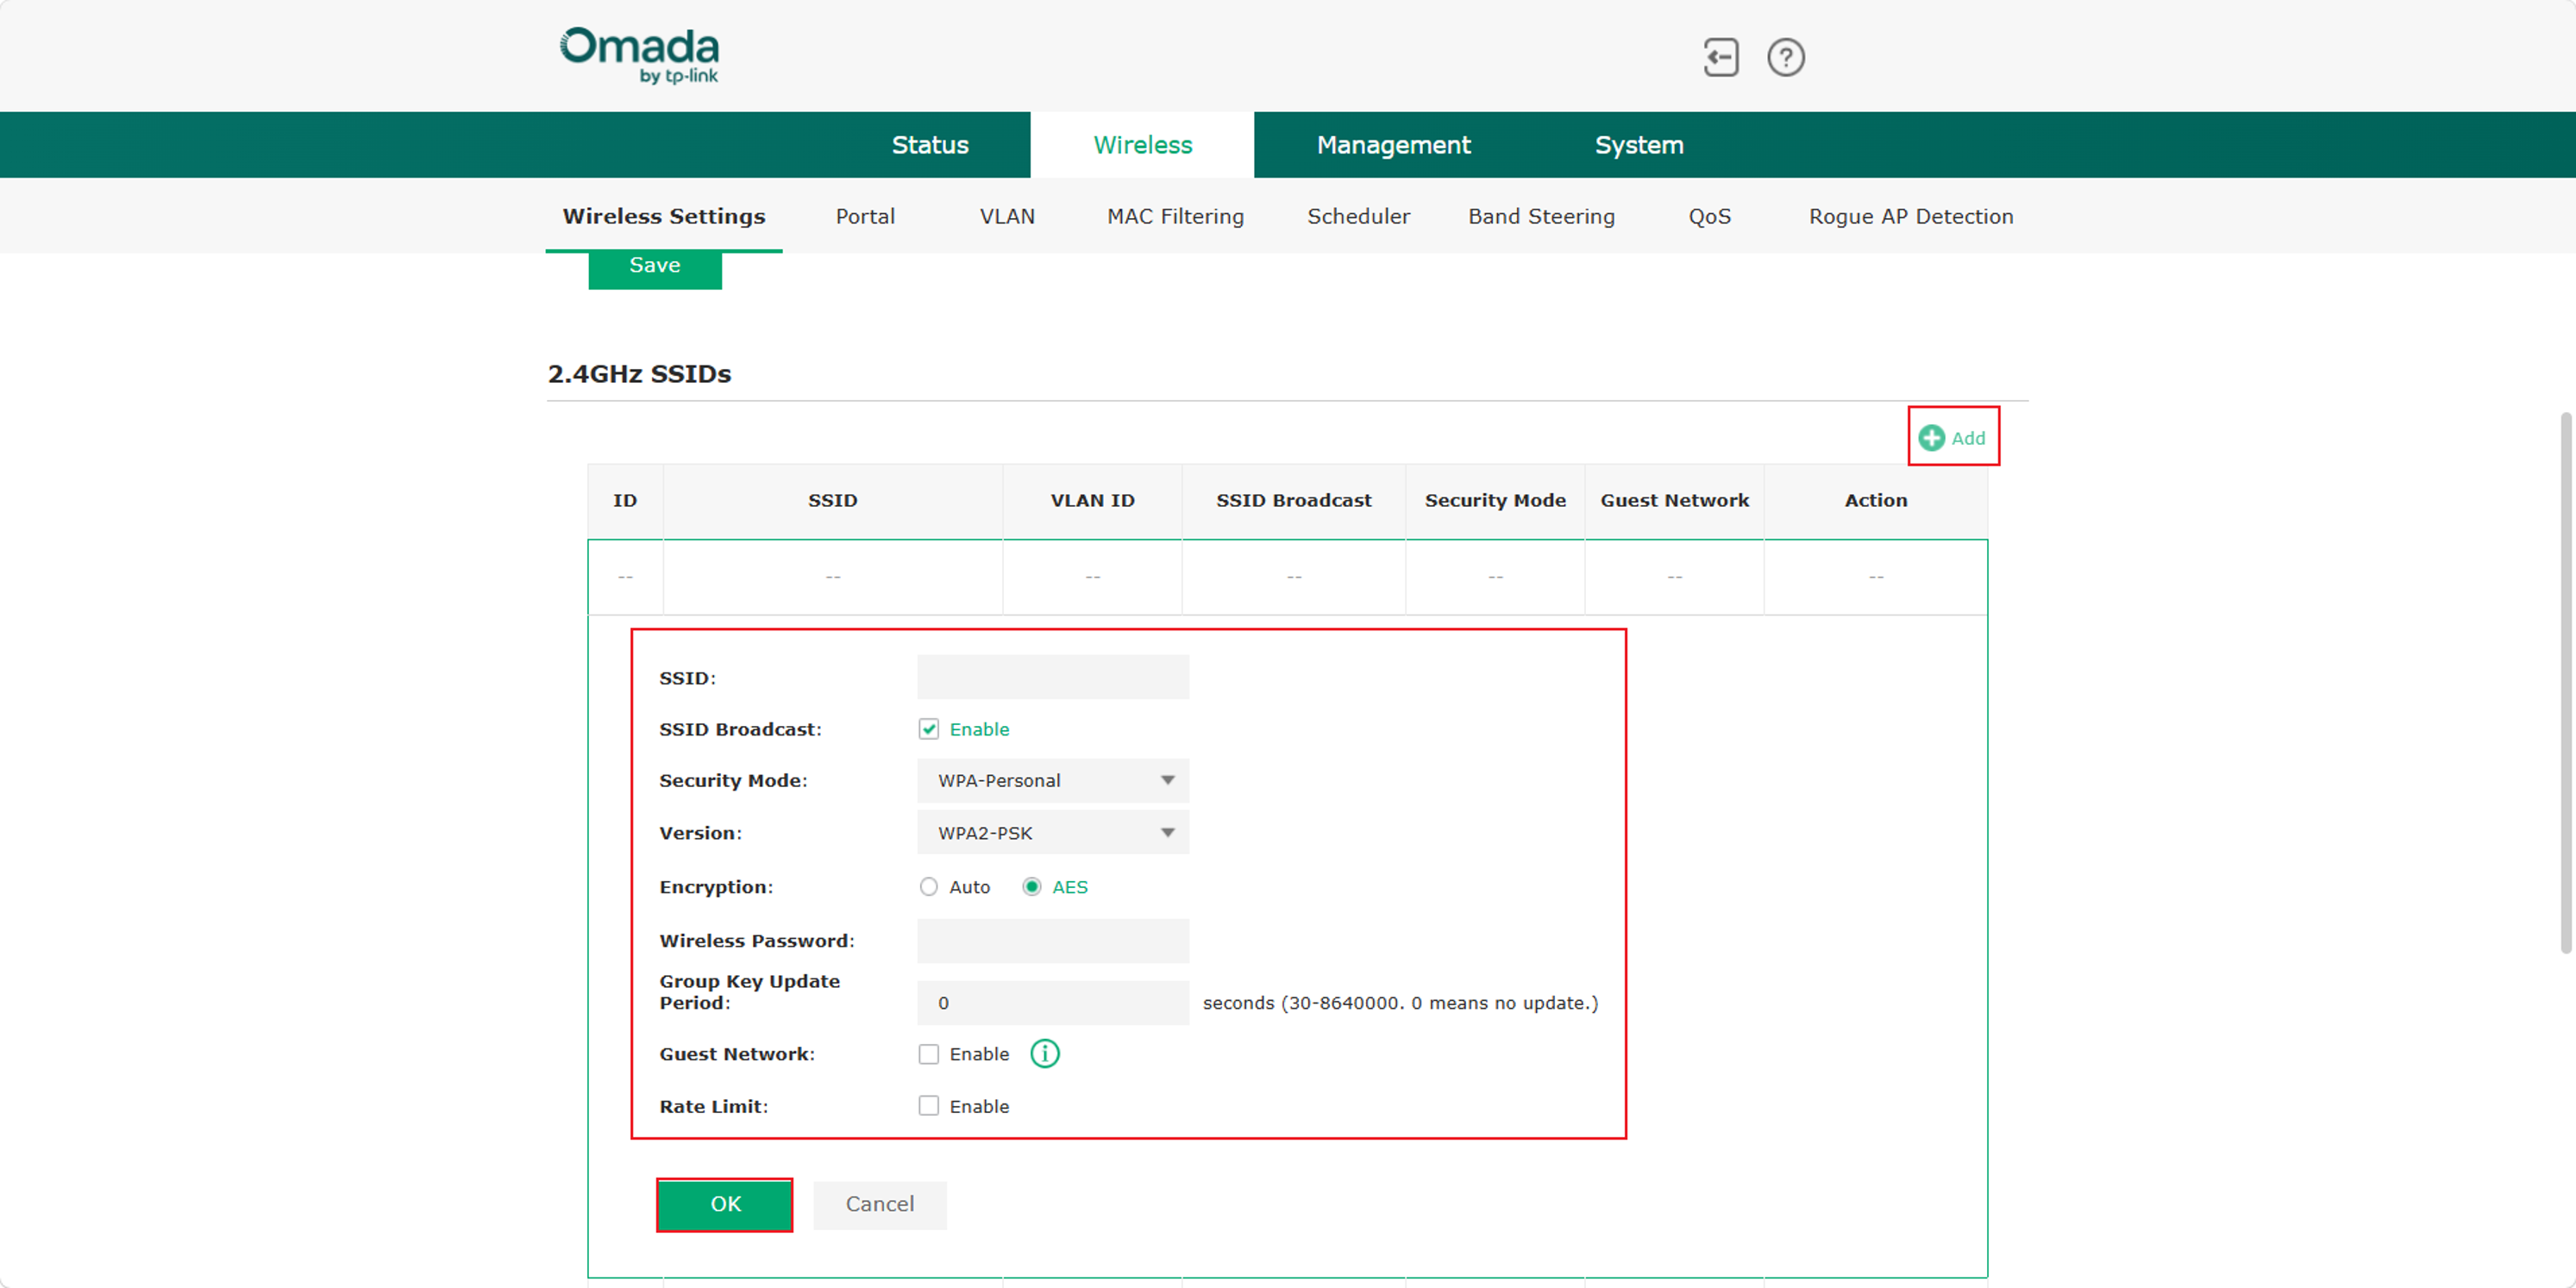Viewport: 2576px width, 1288px height.
Task: Select the Wireless Settings sub-tab
Action: point(663,216)
